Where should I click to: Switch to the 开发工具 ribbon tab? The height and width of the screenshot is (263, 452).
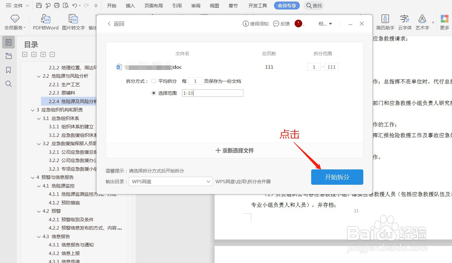tap(257, 5)
